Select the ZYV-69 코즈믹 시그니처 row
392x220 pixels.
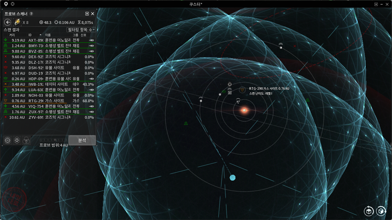(x=49, y=117)
